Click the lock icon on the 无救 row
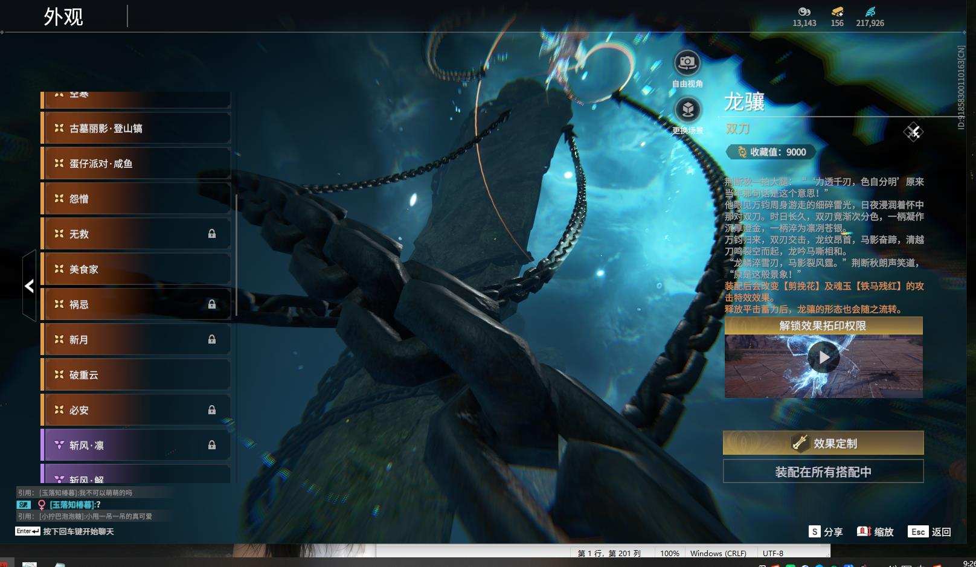This screenshot has width=976, height=567. [212, 234]
